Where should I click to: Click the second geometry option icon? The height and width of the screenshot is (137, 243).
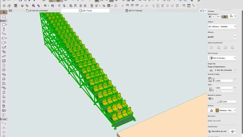[219, 48]
